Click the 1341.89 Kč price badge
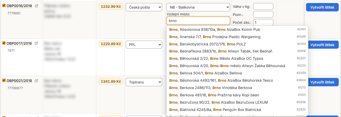 111,81
